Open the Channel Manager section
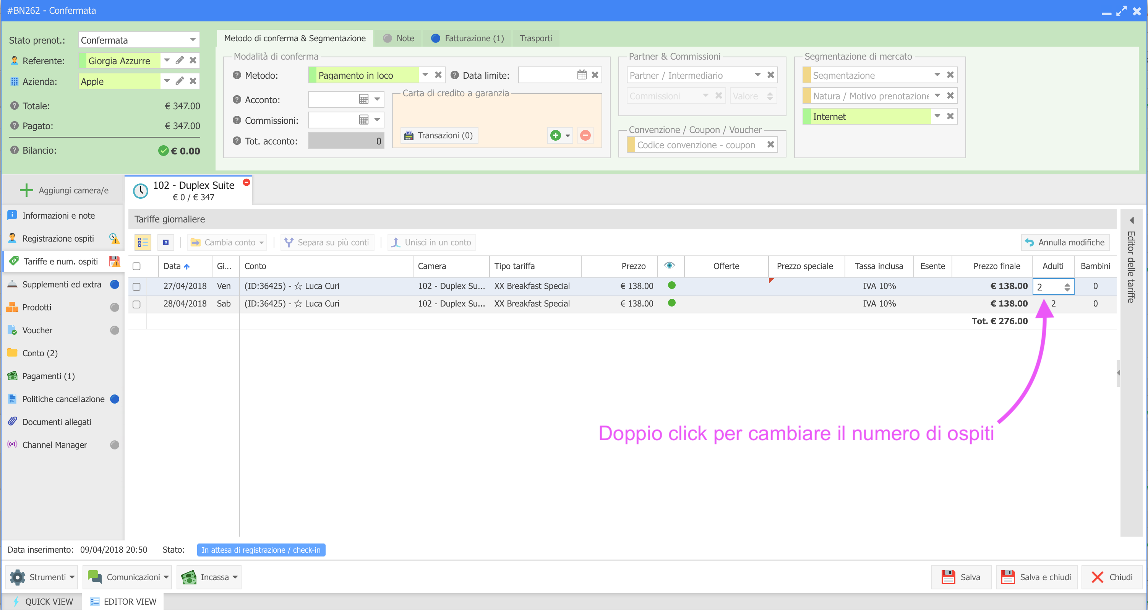Screen dimensions: 1148x610 point(63,445)
